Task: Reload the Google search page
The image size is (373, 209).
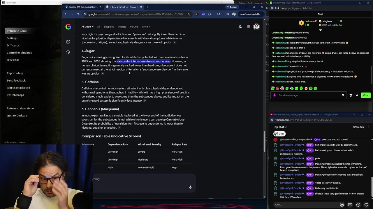Action: coord(78,14)
